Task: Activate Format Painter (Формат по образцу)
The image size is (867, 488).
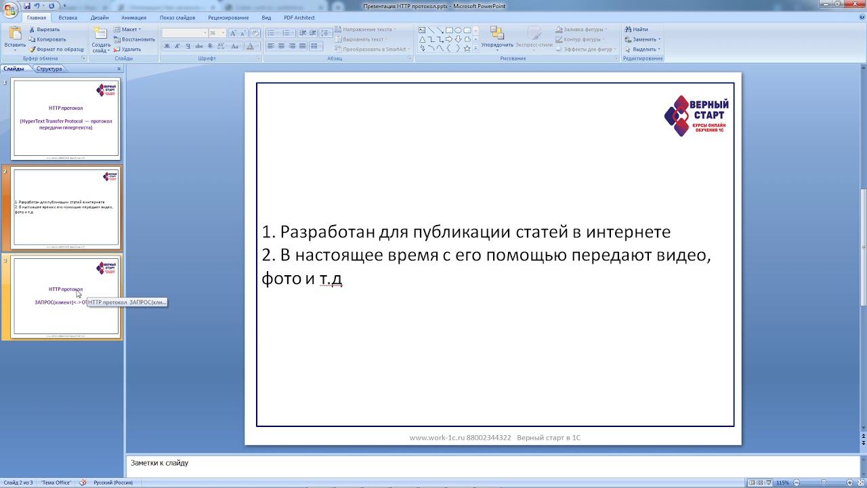Action: coord(56,49)
